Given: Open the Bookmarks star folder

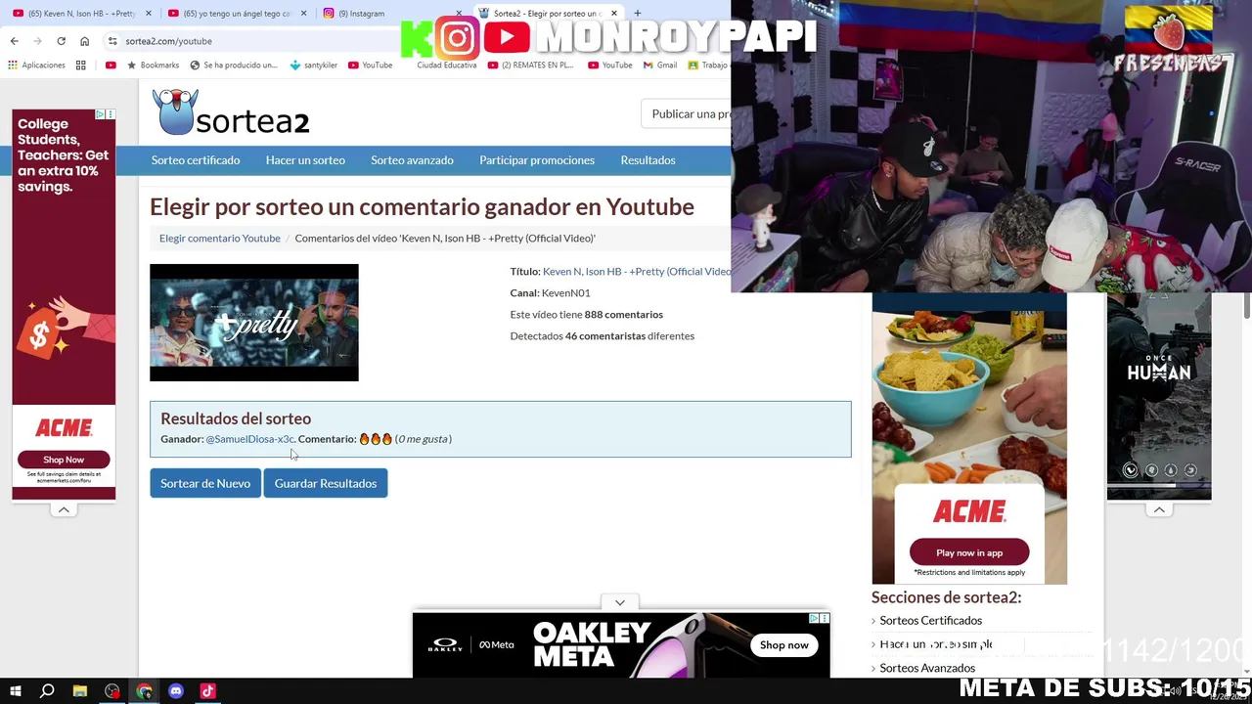Looking at the screenshot, I should pos(153,66).
